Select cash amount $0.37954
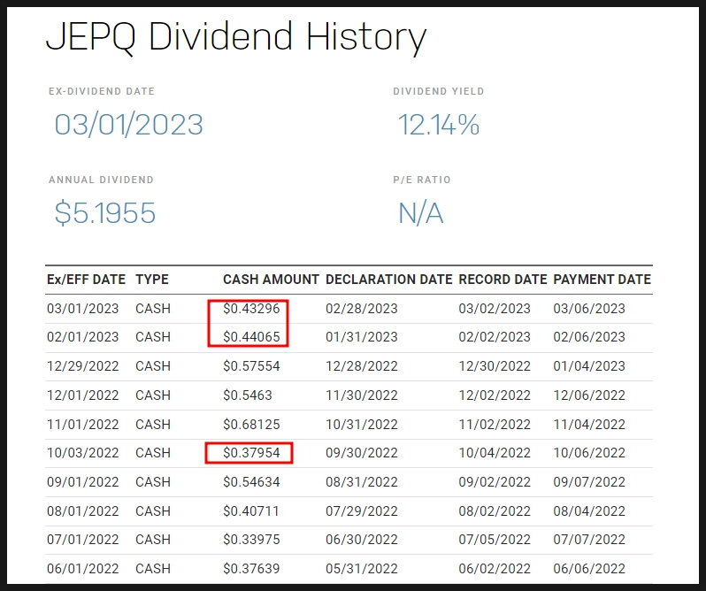The image size is (706, 591). 251,453
